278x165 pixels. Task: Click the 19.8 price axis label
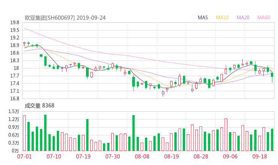click(x=15, y=22)
